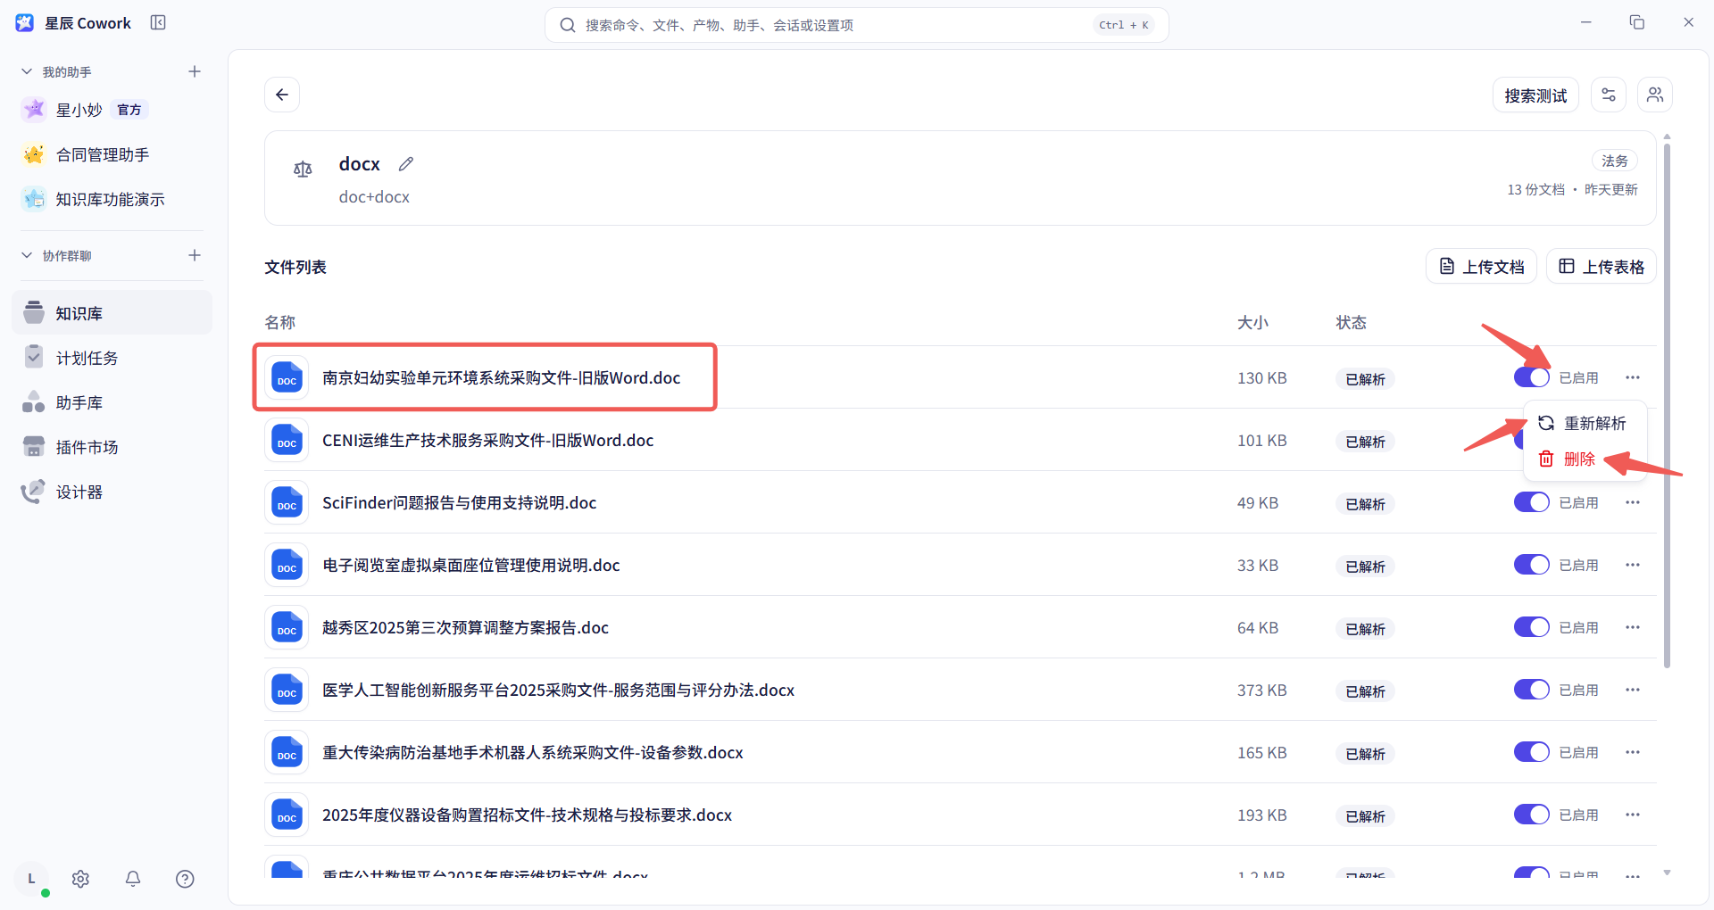The height and width of the screenshot is (910, 1714).
Task: Go to 知识库 in sidebar
Action: pyautogui.click(x=112, y=313)
